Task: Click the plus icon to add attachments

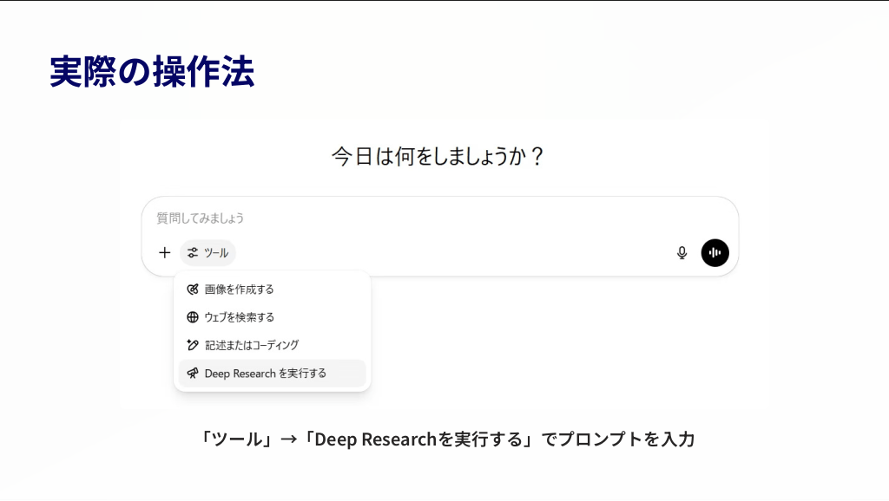Action: point(165,253)
